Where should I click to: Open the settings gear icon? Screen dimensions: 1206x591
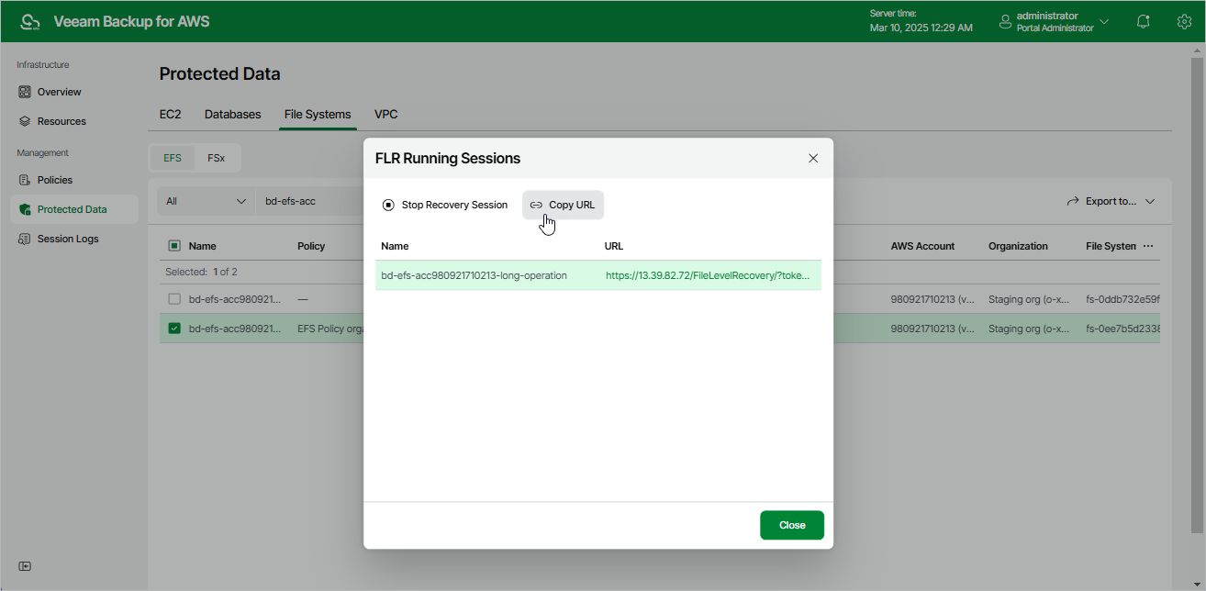[x=1184, y=21]
